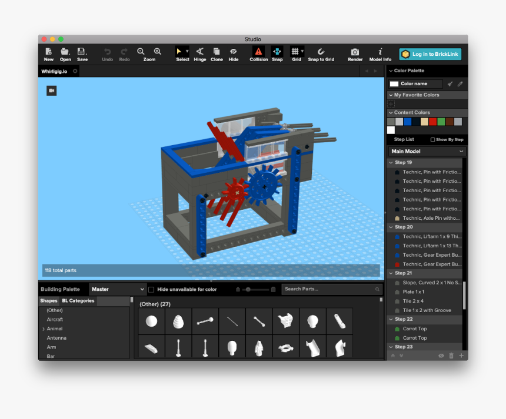
Task: Toggle the Collision warning icon
Action: pyautogui.click(x=258, y=52)
